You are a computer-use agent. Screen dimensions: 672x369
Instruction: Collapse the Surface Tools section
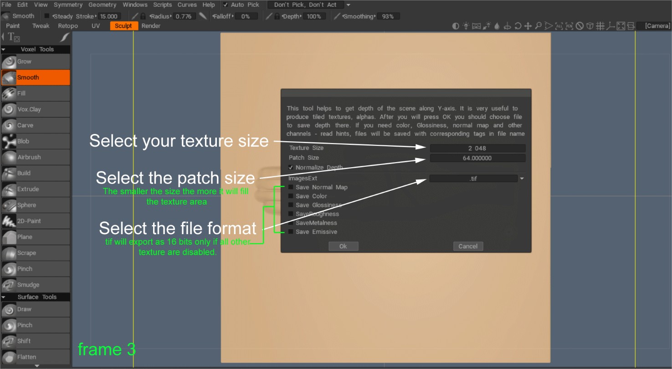pyautogui.click(x=5, y=297)
